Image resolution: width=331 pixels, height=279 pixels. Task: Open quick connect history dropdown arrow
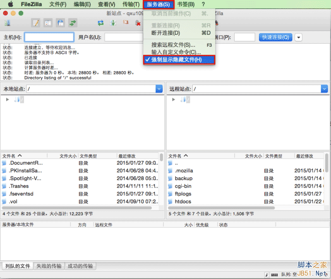pos(298,37)
